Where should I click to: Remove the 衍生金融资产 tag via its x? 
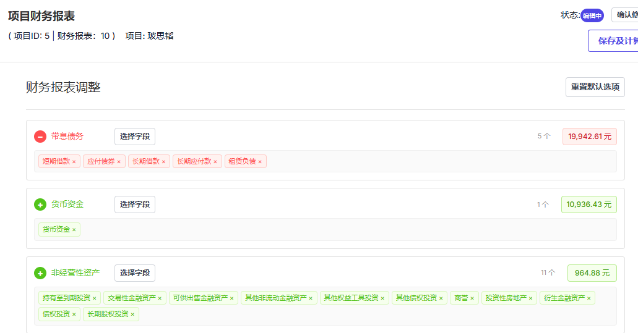click(588, 298)
